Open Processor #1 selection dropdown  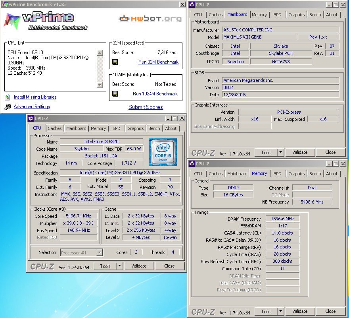click(x=99, y=253)
